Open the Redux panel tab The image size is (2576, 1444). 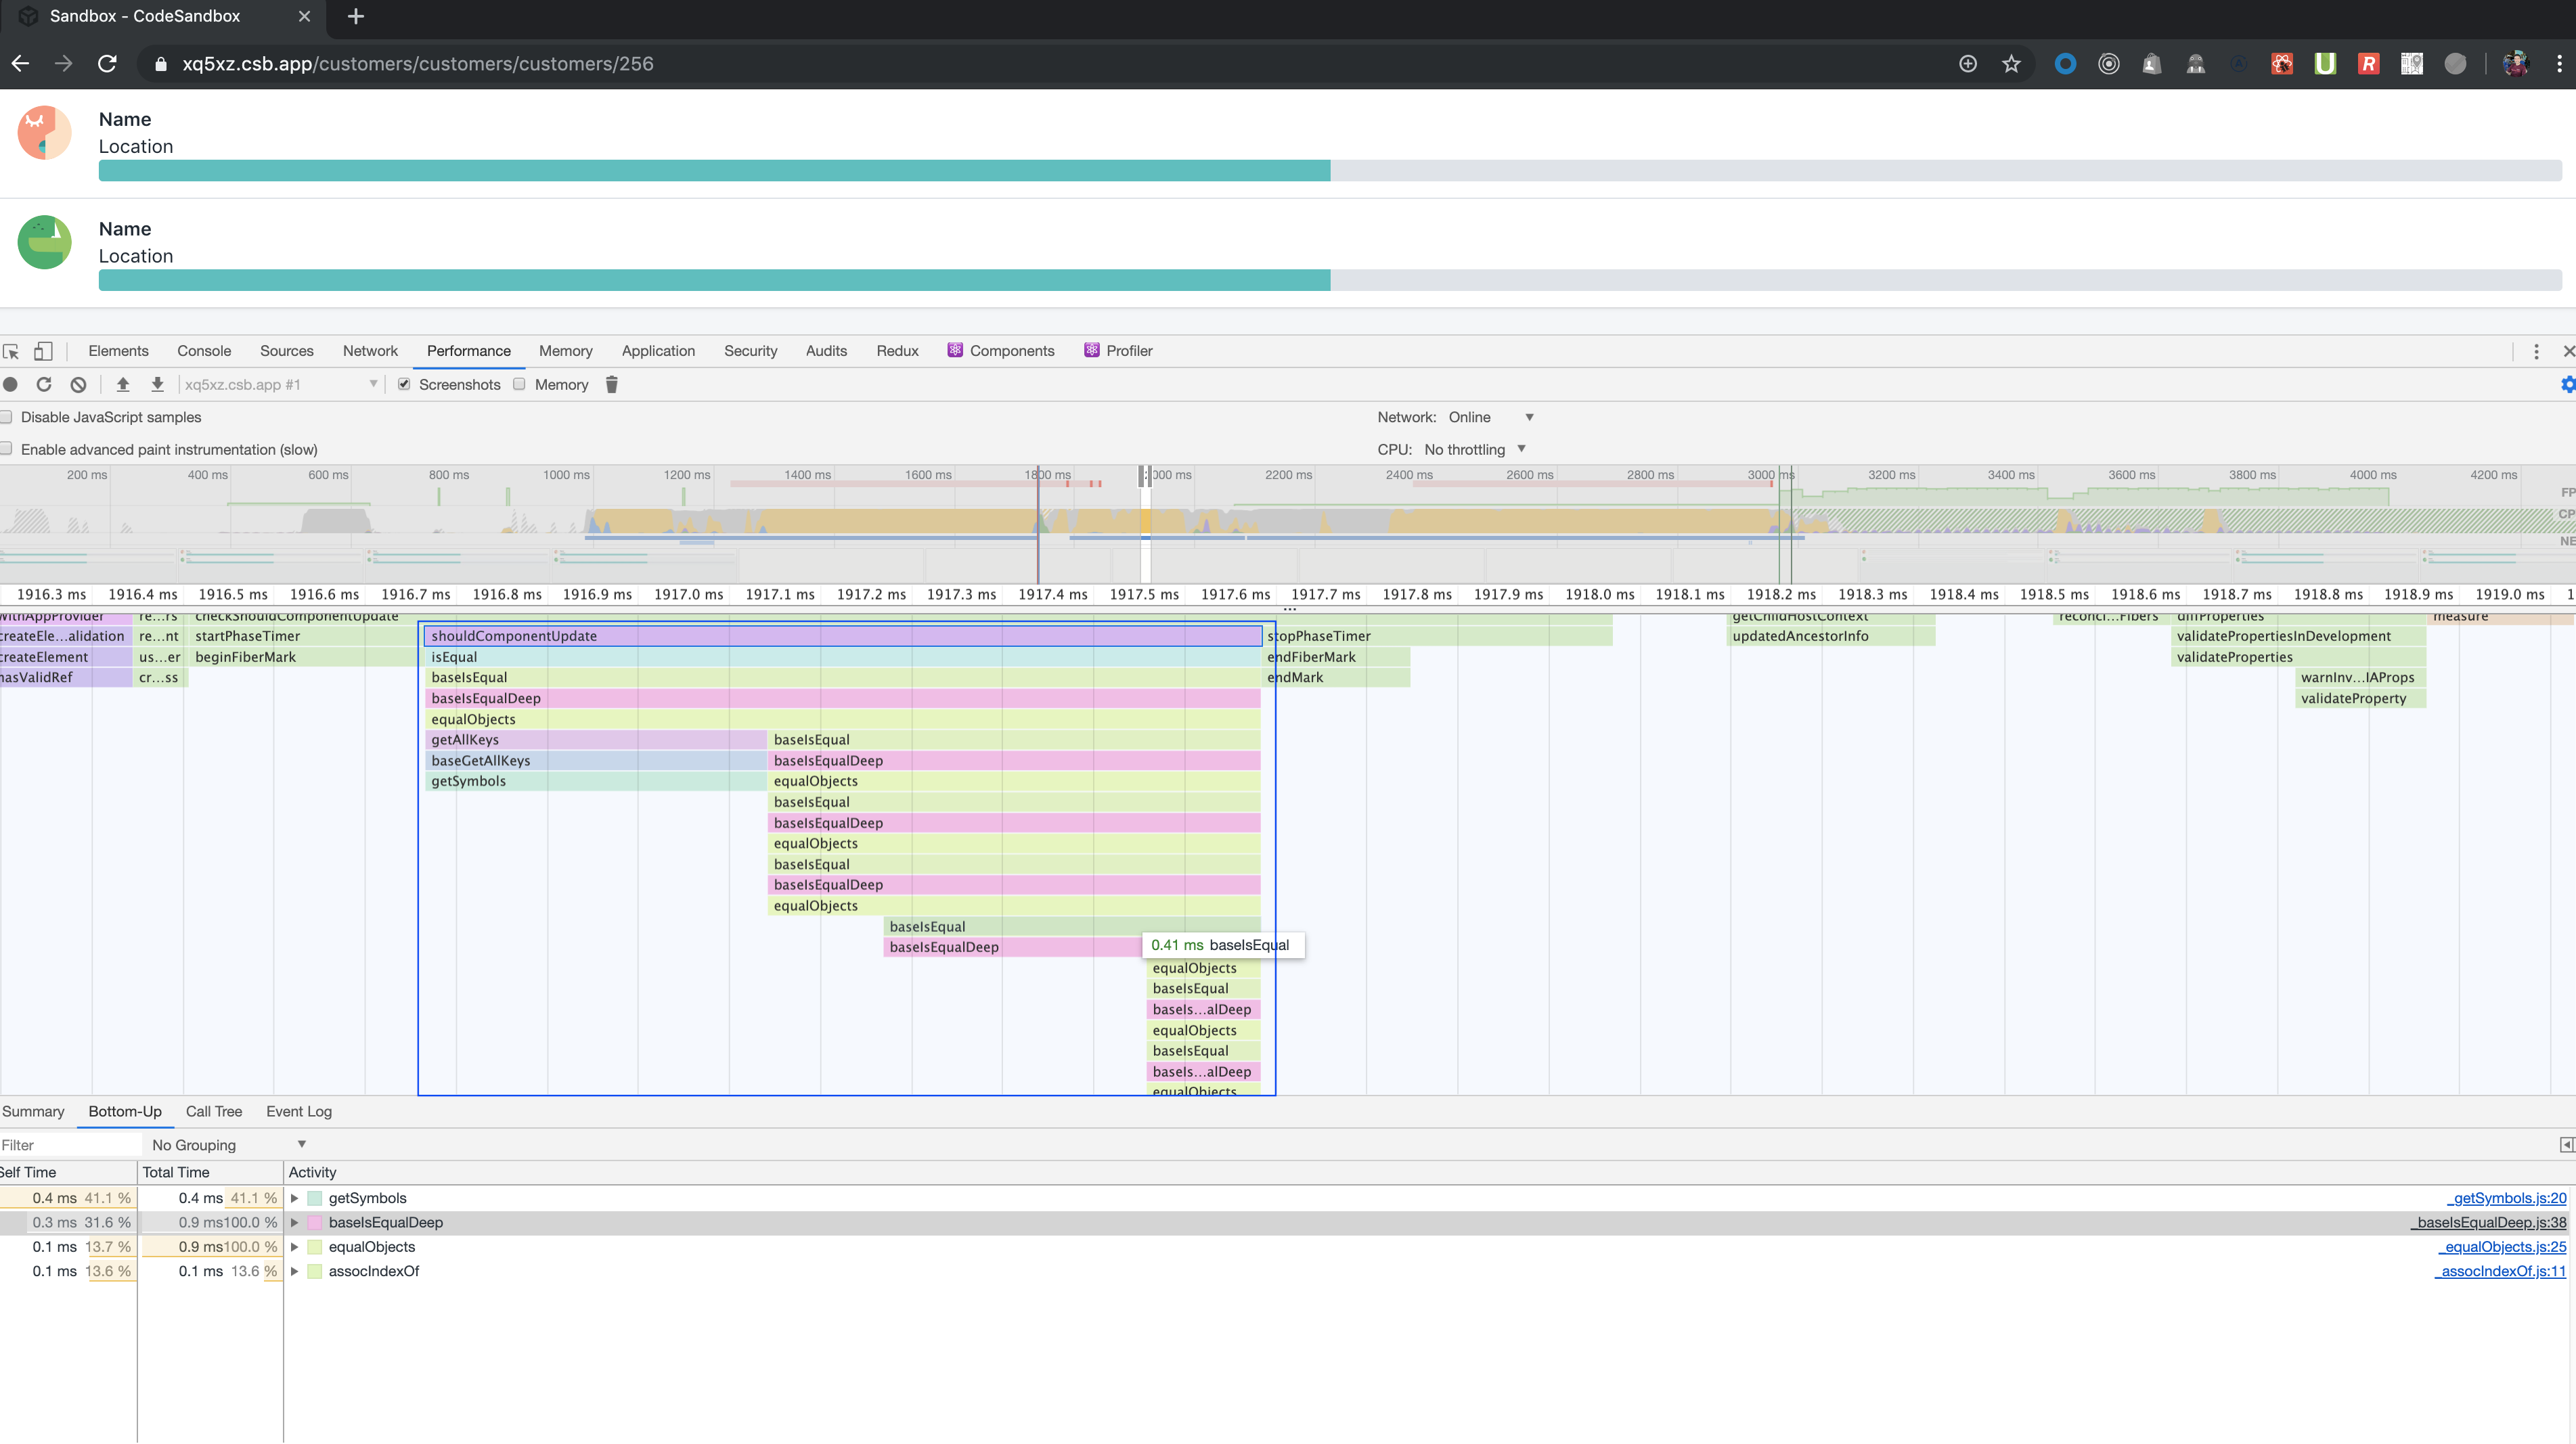pyautogui.click(x=896, y=351)
